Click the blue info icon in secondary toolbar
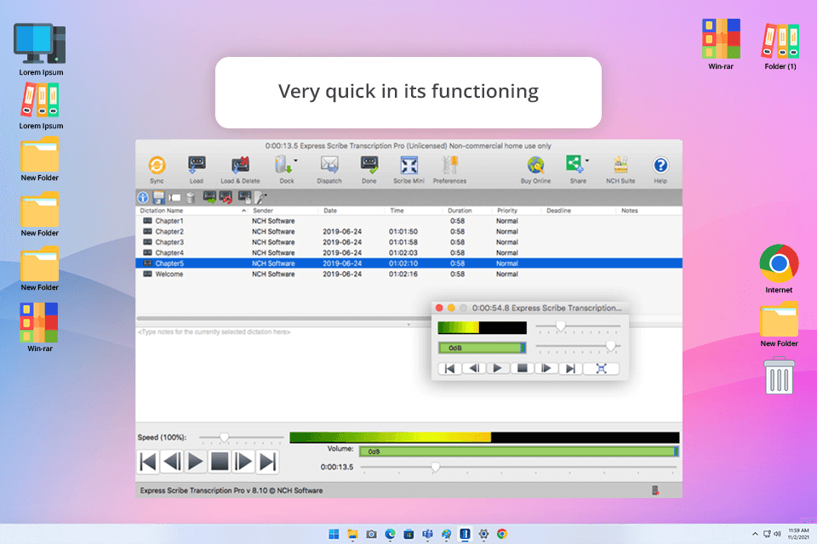Screen dimensions: 817x544 143,197
